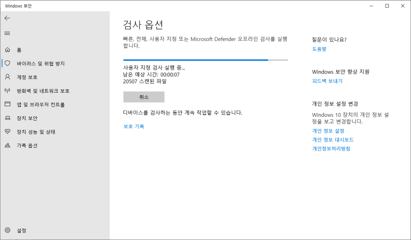Click the family options people icon
The image size is (411, 240).
coord(8,145)
